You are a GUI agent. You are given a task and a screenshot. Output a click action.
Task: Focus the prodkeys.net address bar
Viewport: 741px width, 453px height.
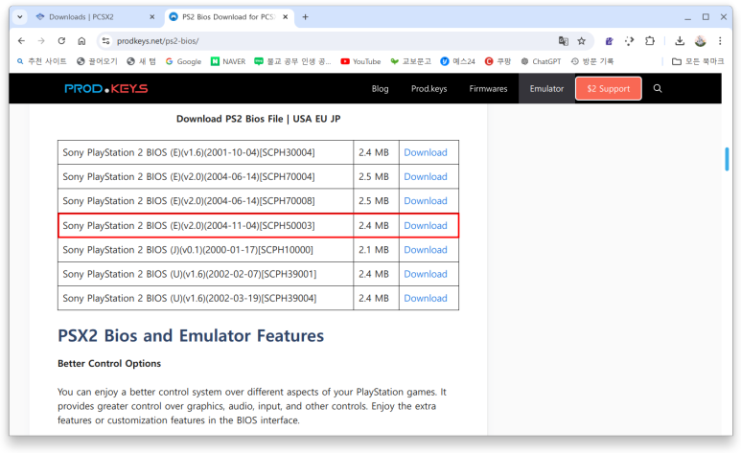click(331, 41)
